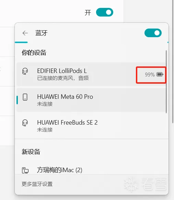Click the device list vertical scrollbar

166,82
